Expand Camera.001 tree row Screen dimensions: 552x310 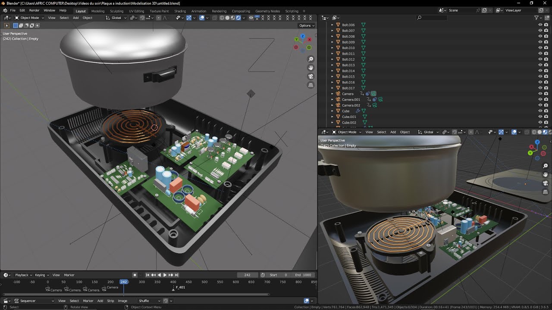332,99
